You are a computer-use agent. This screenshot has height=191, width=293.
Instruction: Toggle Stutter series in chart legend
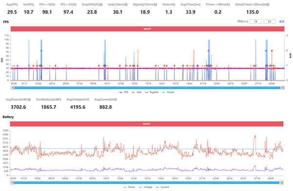click(x=168, y=92)
